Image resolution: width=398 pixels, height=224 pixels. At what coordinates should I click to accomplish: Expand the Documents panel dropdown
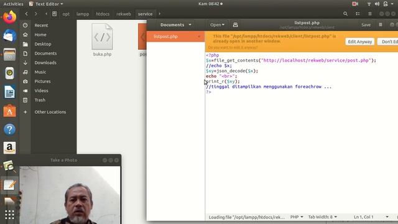tap(175, 25)
